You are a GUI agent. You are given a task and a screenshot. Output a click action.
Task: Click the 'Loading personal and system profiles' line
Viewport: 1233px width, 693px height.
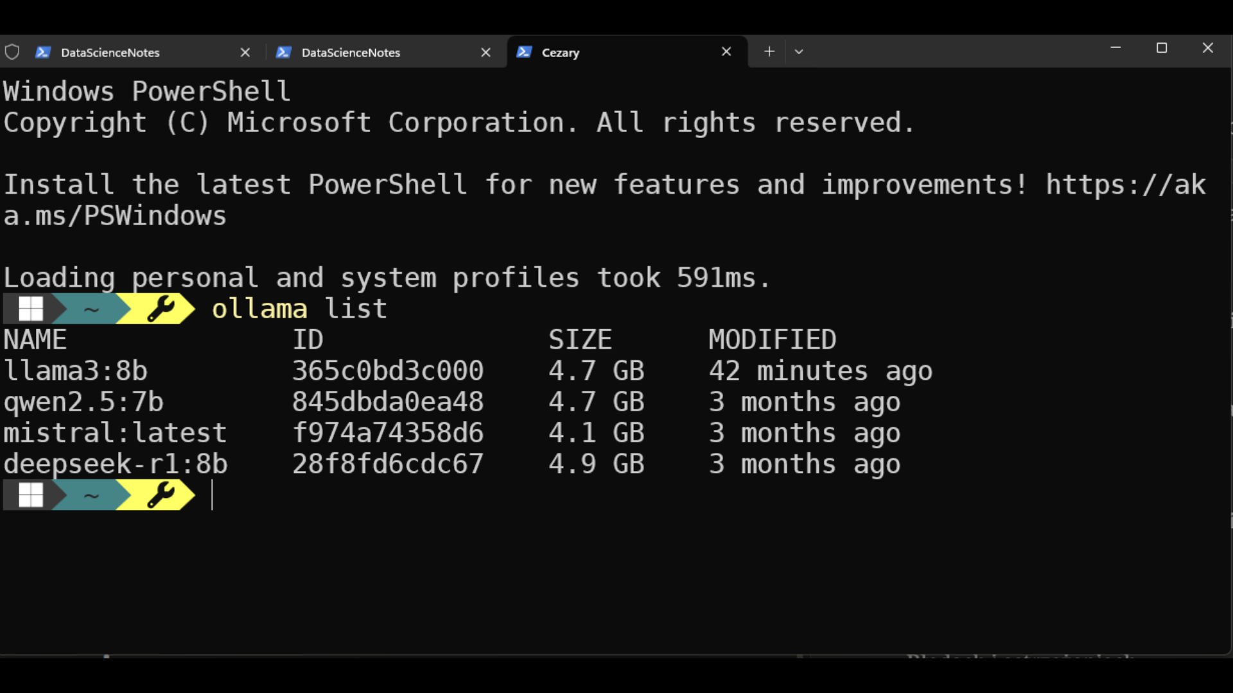(x=387, y=278)
